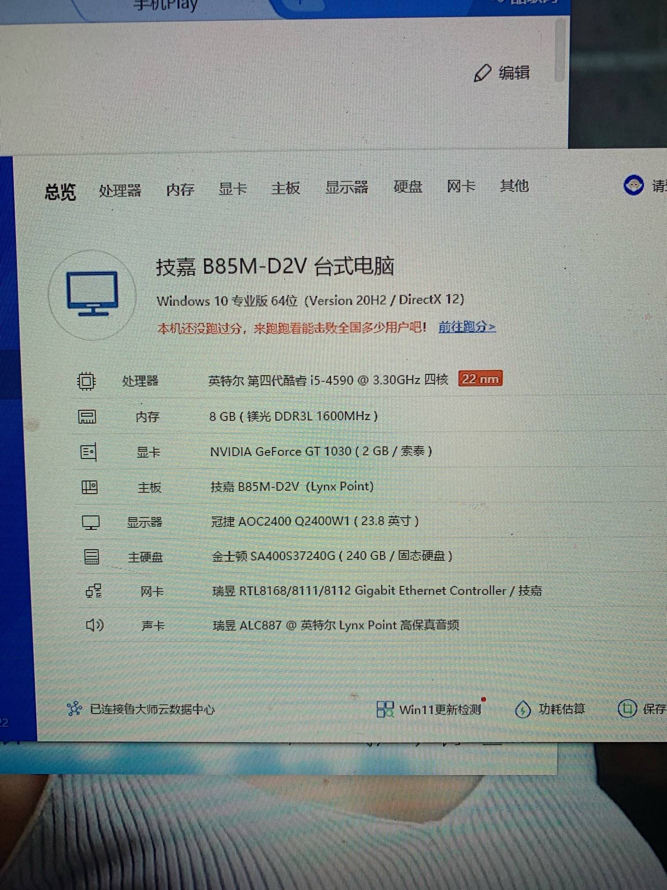
Task: Click the main hard disk icon
Action: [92, 557]
